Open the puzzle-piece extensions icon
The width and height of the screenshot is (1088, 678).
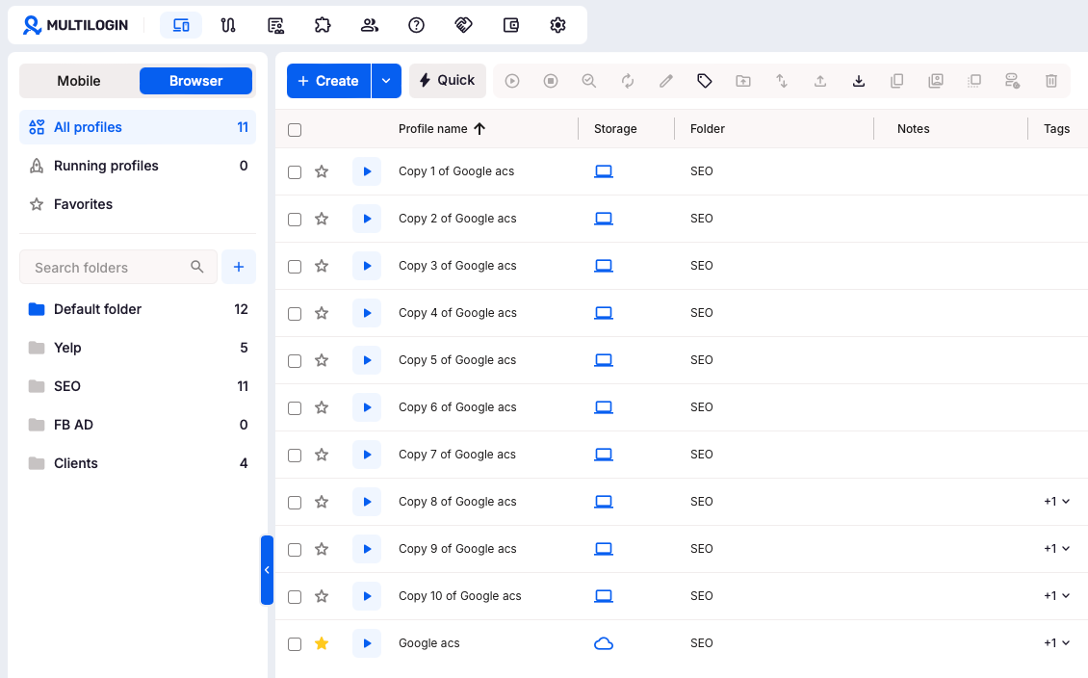(323, 25)
